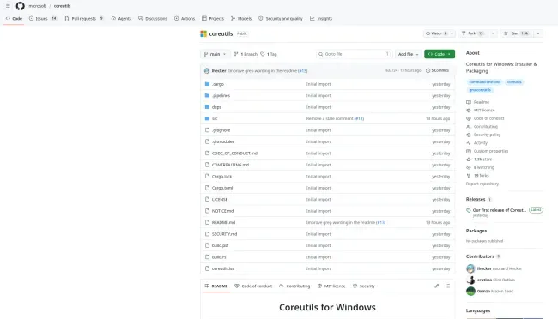Open the Models tab
This screenshot has height=319, width=558.
pos(241,19)
